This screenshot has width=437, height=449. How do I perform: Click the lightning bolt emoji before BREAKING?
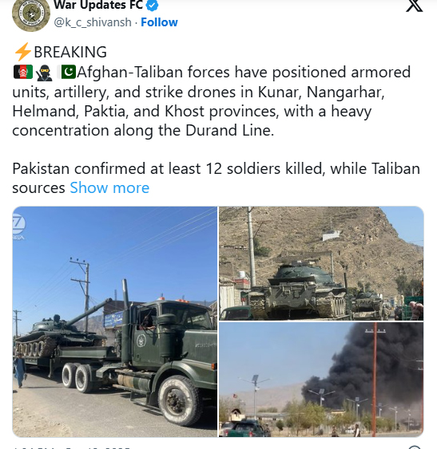coord(22,52)
